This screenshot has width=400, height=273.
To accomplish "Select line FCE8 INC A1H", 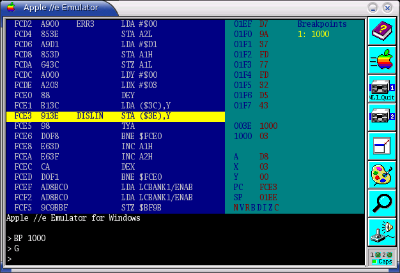I will (116, 147).
